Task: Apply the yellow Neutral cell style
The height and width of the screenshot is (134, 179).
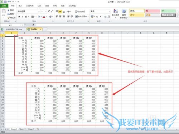Action: click(137, 15)
